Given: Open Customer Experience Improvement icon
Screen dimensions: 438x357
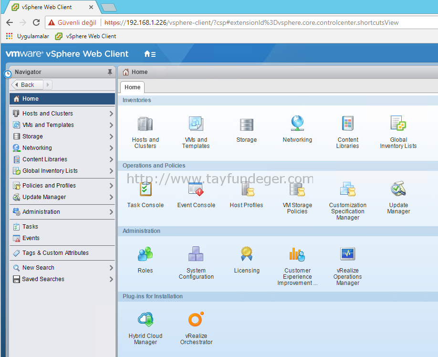Looking at the screenshot, I should click(x=297, y=254).
